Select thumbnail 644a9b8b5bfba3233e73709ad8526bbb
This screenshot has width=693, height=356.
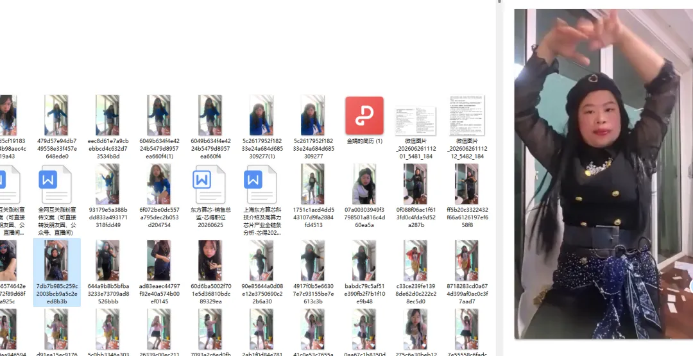(x=107, y=260)
